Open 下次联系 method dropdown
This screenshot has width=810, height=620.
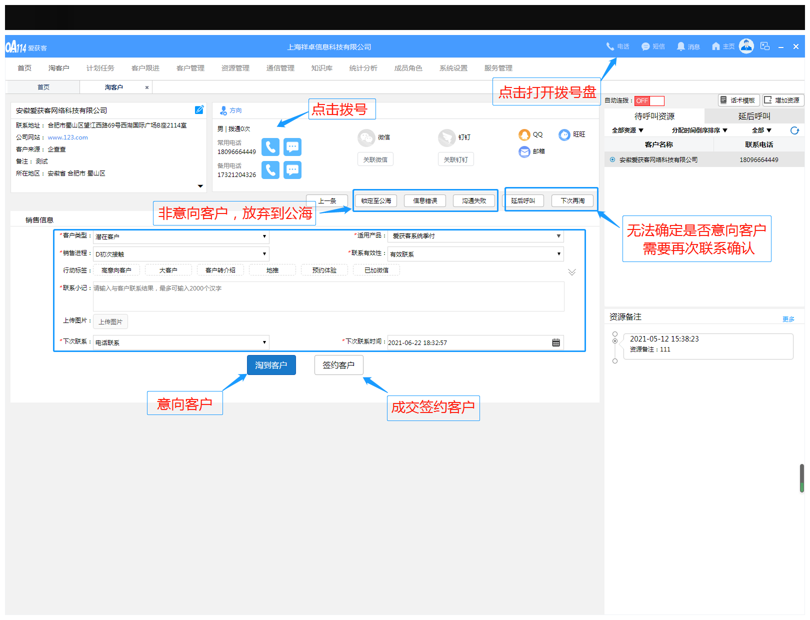click(x=181, y=342)
